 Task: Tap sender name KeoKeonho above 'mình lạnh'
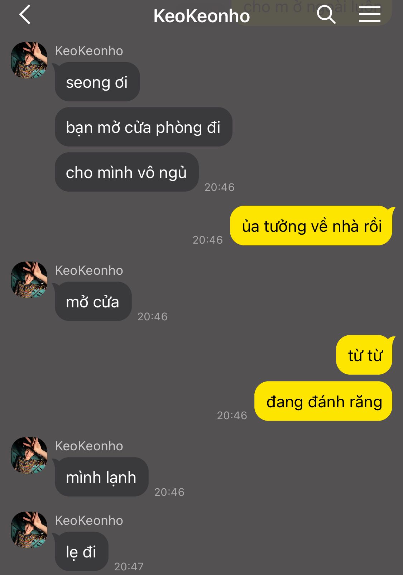(89, 446)
